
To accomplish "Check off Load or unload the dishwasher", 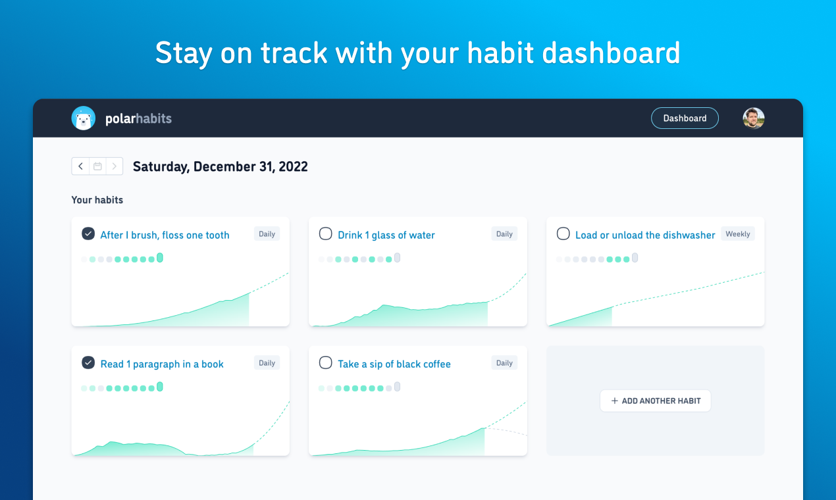I will (x=563, y=234).
